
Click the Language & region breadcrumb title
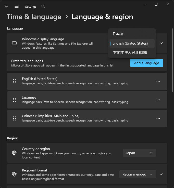pyautogui.click(x=102, y=17)
